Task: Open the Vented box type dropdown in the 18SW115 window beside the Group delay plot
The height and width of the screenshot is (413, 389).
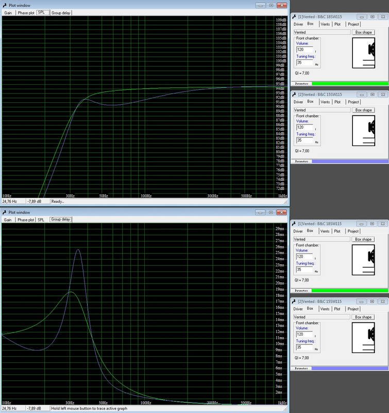Action: 322,239
